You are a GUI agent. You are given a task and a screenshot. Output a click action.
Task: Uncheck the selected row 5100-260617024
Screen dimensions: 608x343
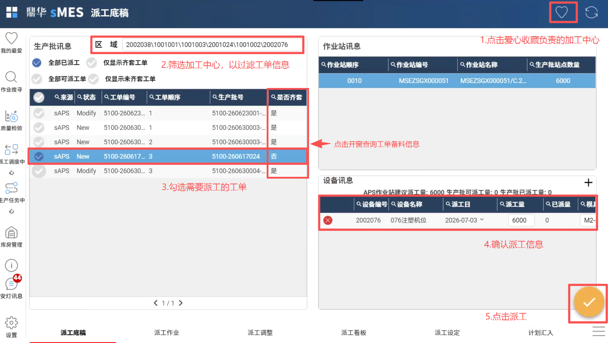point(39,156)
